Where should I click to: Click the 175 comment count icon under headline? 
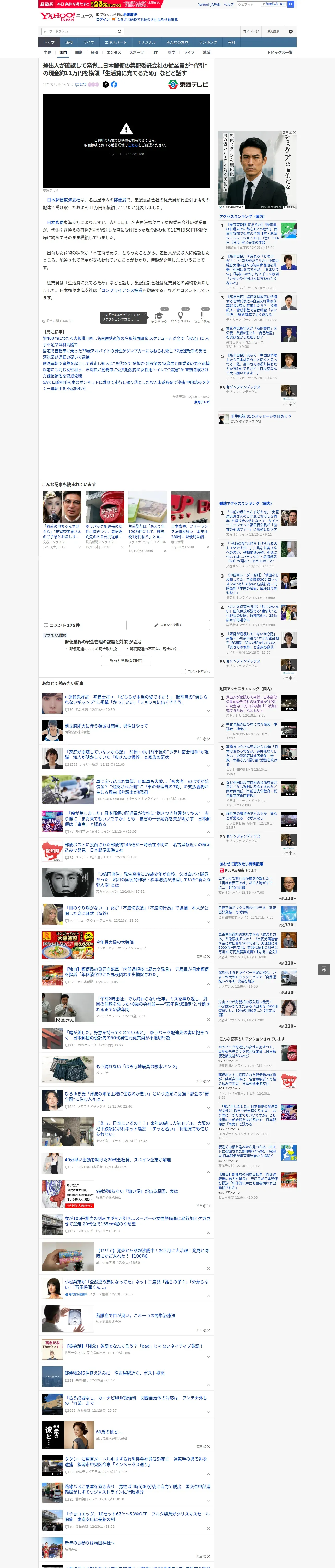tap(81, 85)
